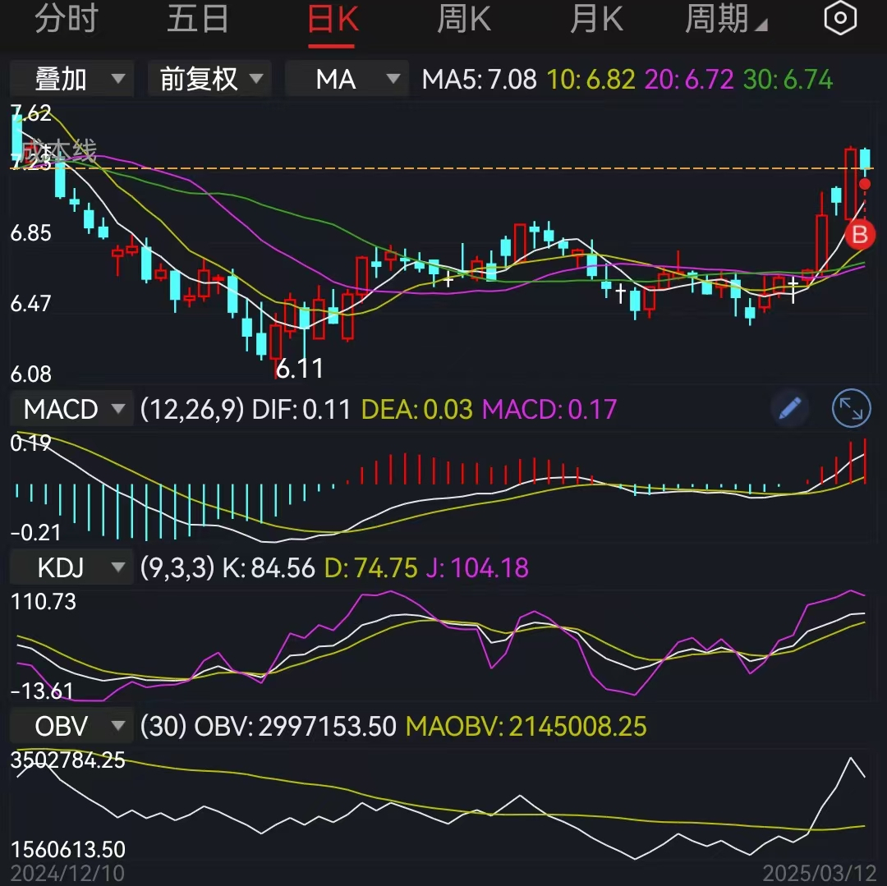Open the chart settings target icon
Image resolution: width=887 pixels, height=886 pixels.
coord(839,18)
